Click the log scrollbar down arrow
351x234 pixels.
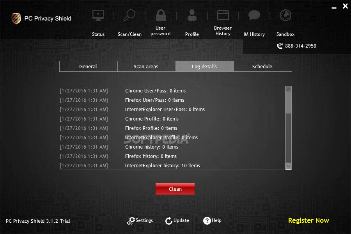pyautogui.click(x=288, y=166)
